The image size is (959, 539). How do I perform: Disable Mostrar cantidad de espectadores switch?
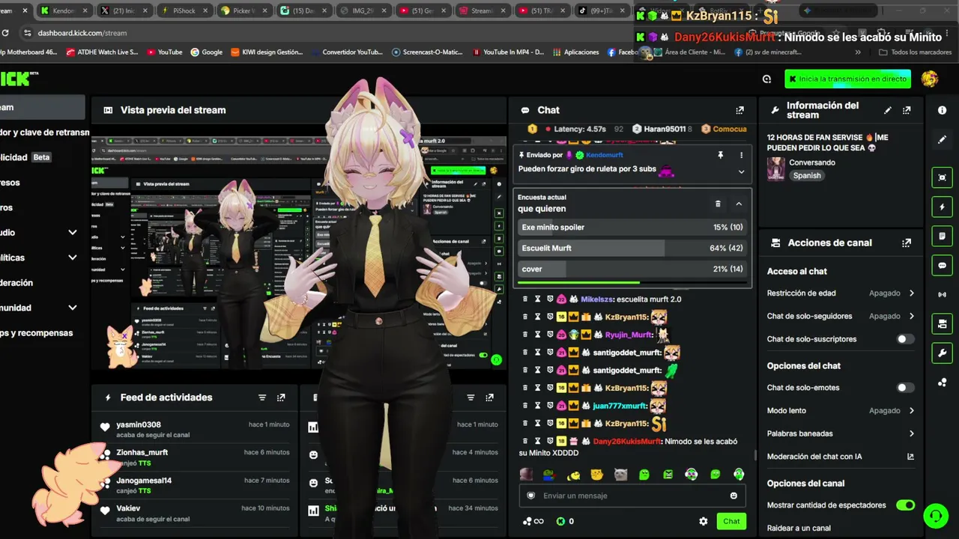(905, 505)
